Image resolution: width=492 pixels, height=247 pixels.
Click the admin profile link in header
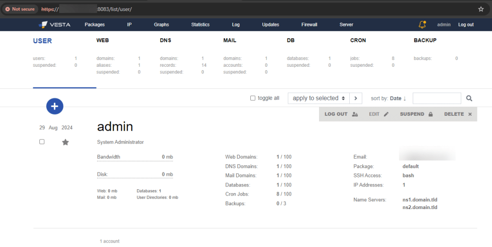(x=443, y=25)
